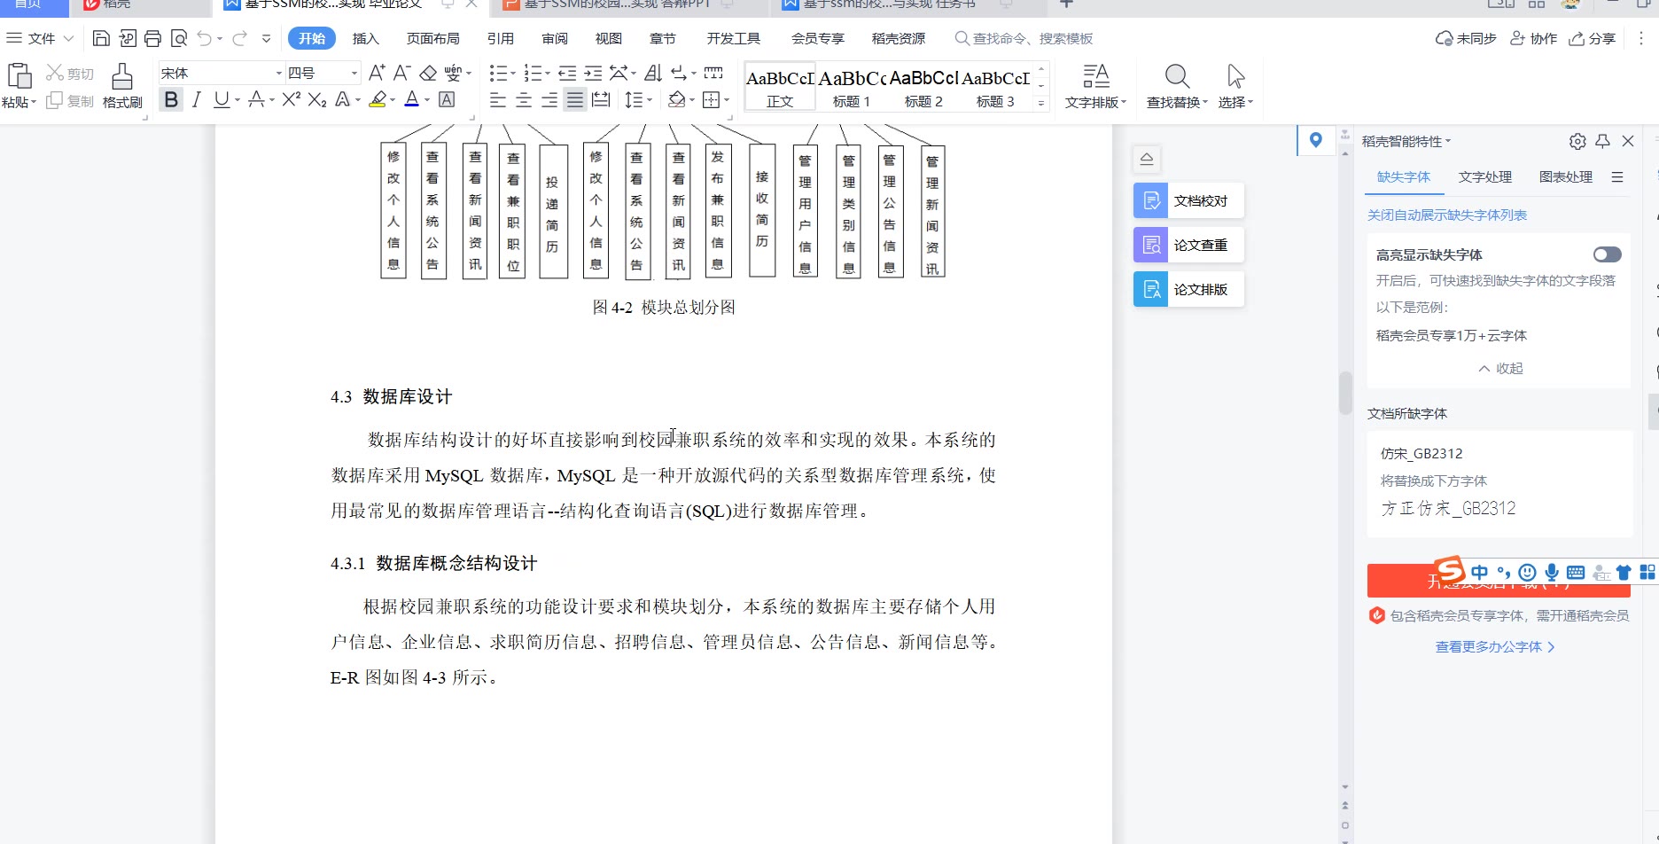The image size is (1659, 844).
Task: Click the Format Painter (格式刷) icon
Action: tap(122, 86)
